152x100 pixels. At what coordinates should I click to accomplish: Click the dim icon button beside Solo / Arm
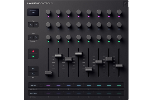[x=41, y=85]
